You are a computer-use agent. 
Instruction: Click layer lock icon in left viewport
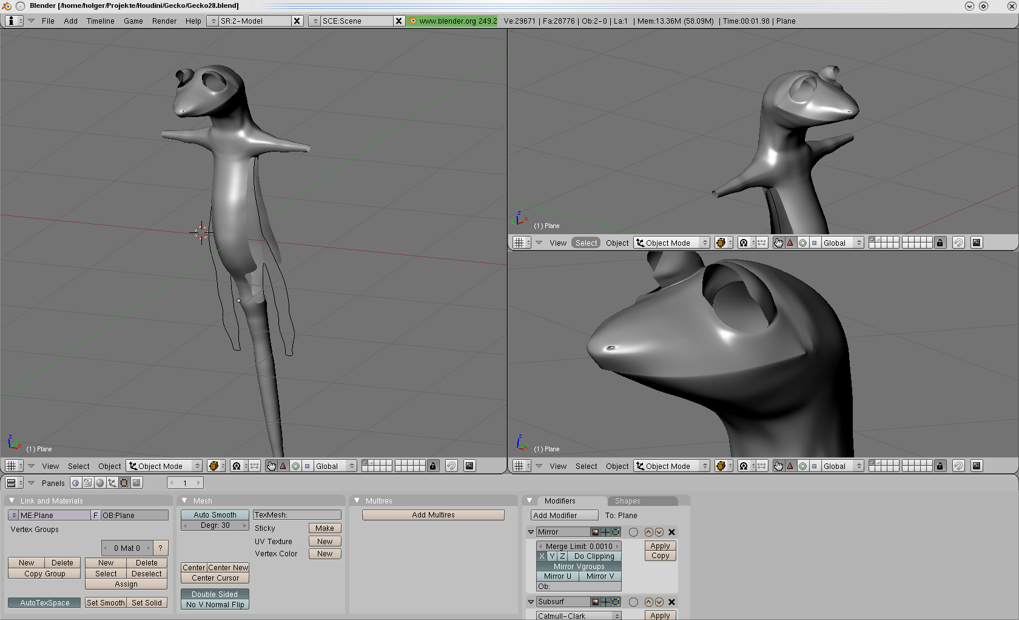click(432, 466)
